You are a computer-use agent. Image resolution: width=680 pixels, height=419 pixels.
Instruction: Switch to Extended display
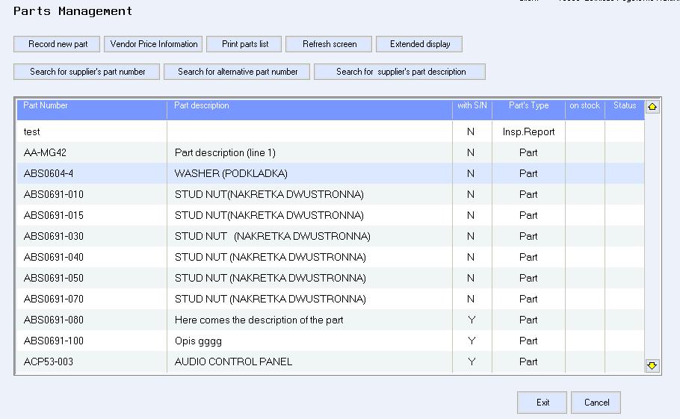tap(419, 44)
